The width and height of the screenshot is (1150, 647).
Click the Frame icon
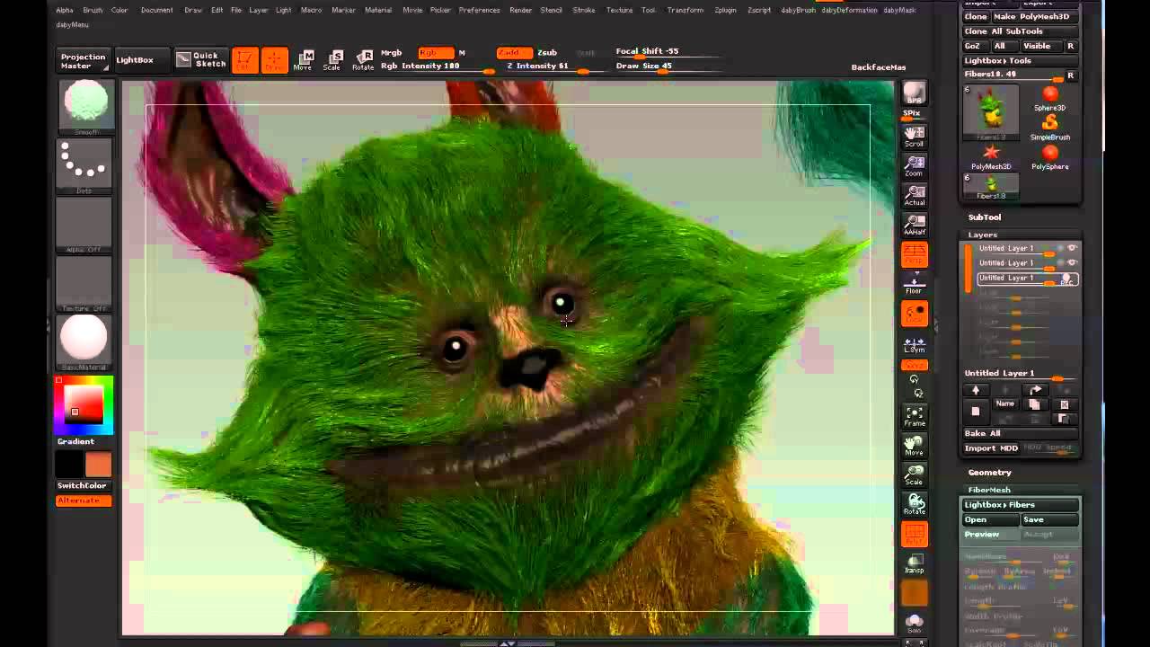(914, 416)
